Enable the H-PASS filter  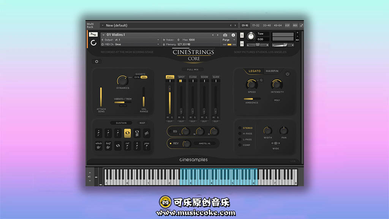pos(240,133)
